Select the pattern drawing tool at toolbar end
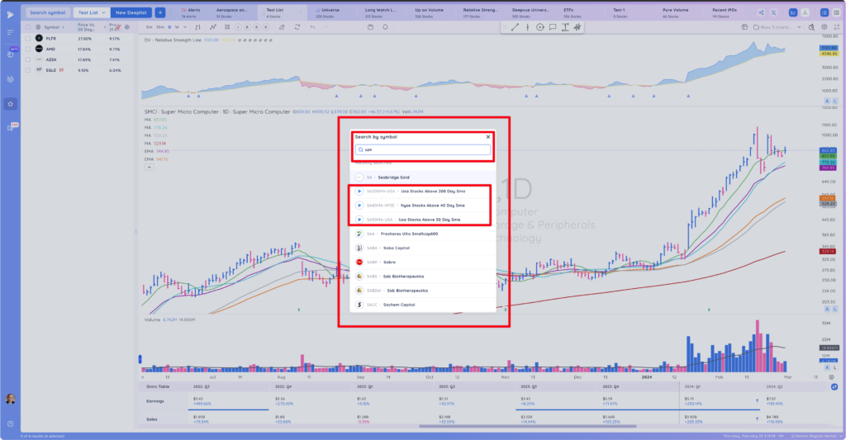Screen dimensions: 846x440 click(577, 27)
